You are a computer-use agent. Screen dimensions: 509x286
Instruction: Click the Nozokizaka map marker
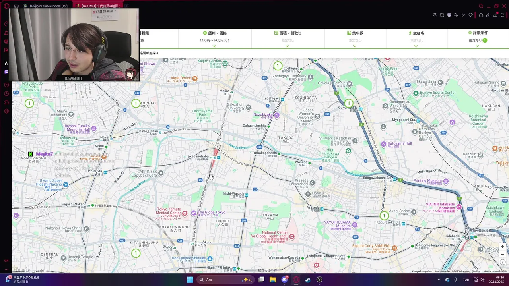pyautogui.click(x=277, y=115)
